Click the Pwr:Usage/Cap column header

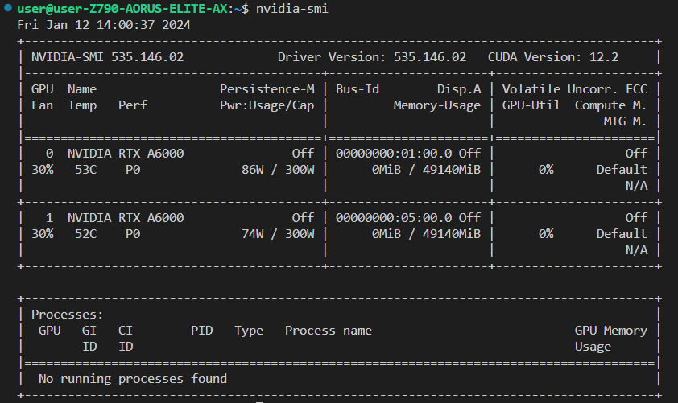tap(267, 105)
